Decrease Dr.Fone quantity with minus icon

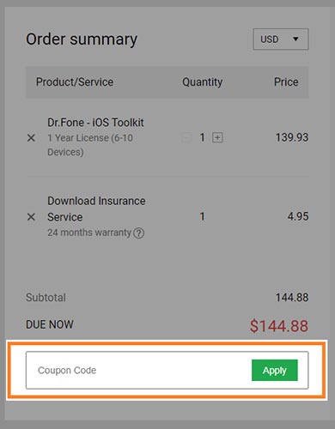click(186, 138)
